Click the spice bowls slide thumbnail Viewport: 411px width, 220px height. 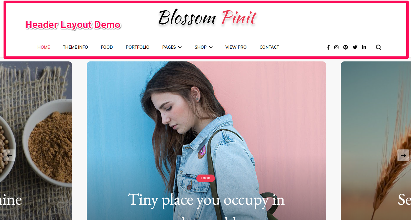[36, 141]
